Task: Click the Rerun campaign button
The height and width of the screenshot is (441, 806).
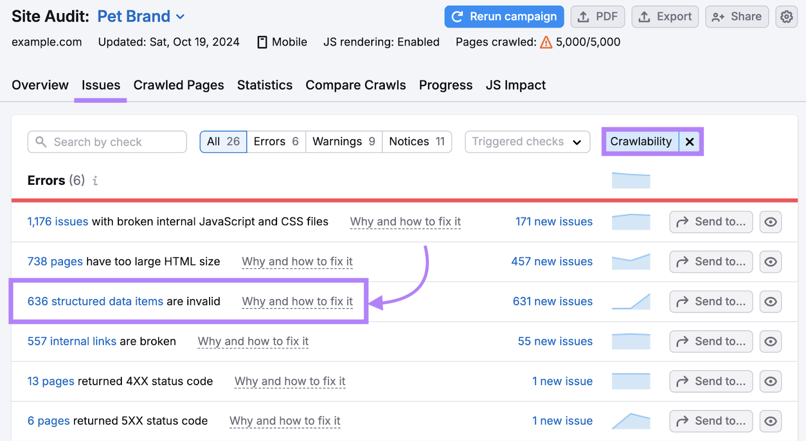Action: click(x=504, y=17)
